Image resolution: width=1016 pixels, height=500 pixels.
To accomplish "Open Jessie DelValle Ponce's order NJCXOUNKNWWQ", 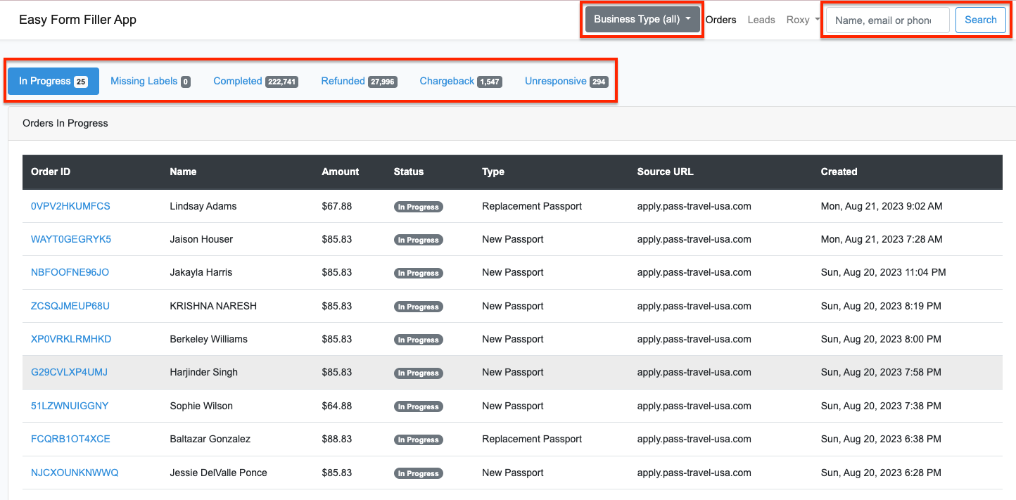I will (x=75, y=473).
